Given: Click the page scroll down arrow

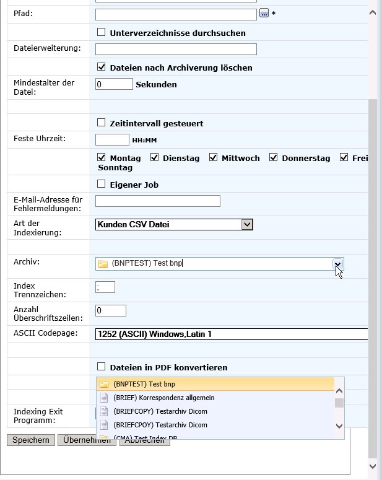Looking at the screenshot, I should coord(373,466).
